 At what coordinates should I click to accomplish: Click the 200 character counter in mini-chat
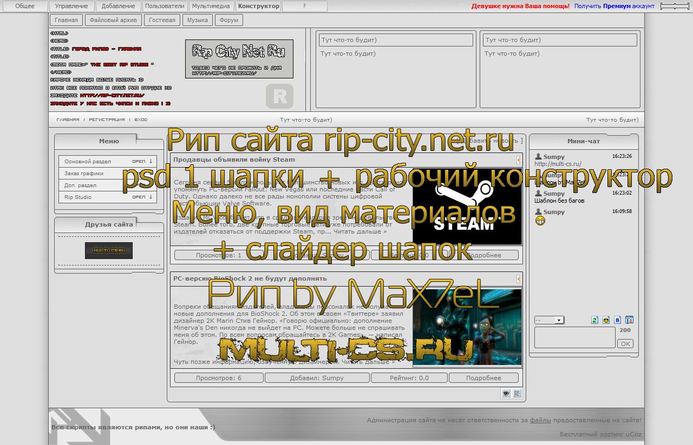pyautogui.click(x=625, y=330)
